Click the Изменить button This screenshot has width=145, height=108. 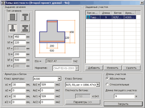(x=113, y=68)
